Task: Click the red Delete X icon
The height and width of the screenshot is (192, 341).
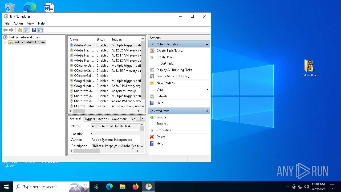Action: 152,137
